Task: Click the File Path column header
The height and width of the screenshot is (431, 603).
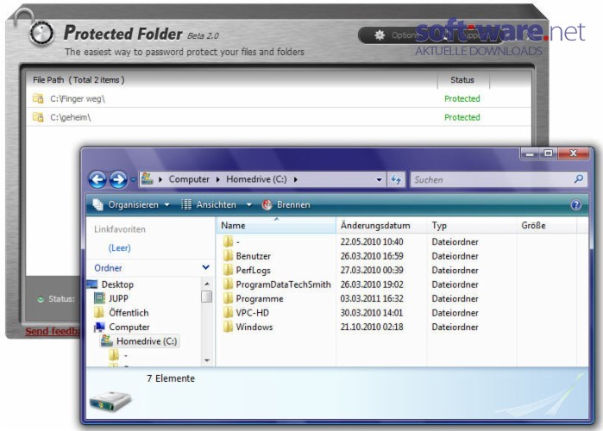Action: [x=79, y=80]
